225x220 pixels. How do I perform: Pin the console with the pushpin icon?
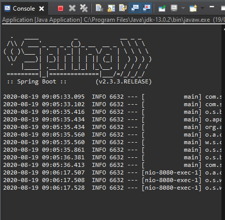tap(162, 8)
